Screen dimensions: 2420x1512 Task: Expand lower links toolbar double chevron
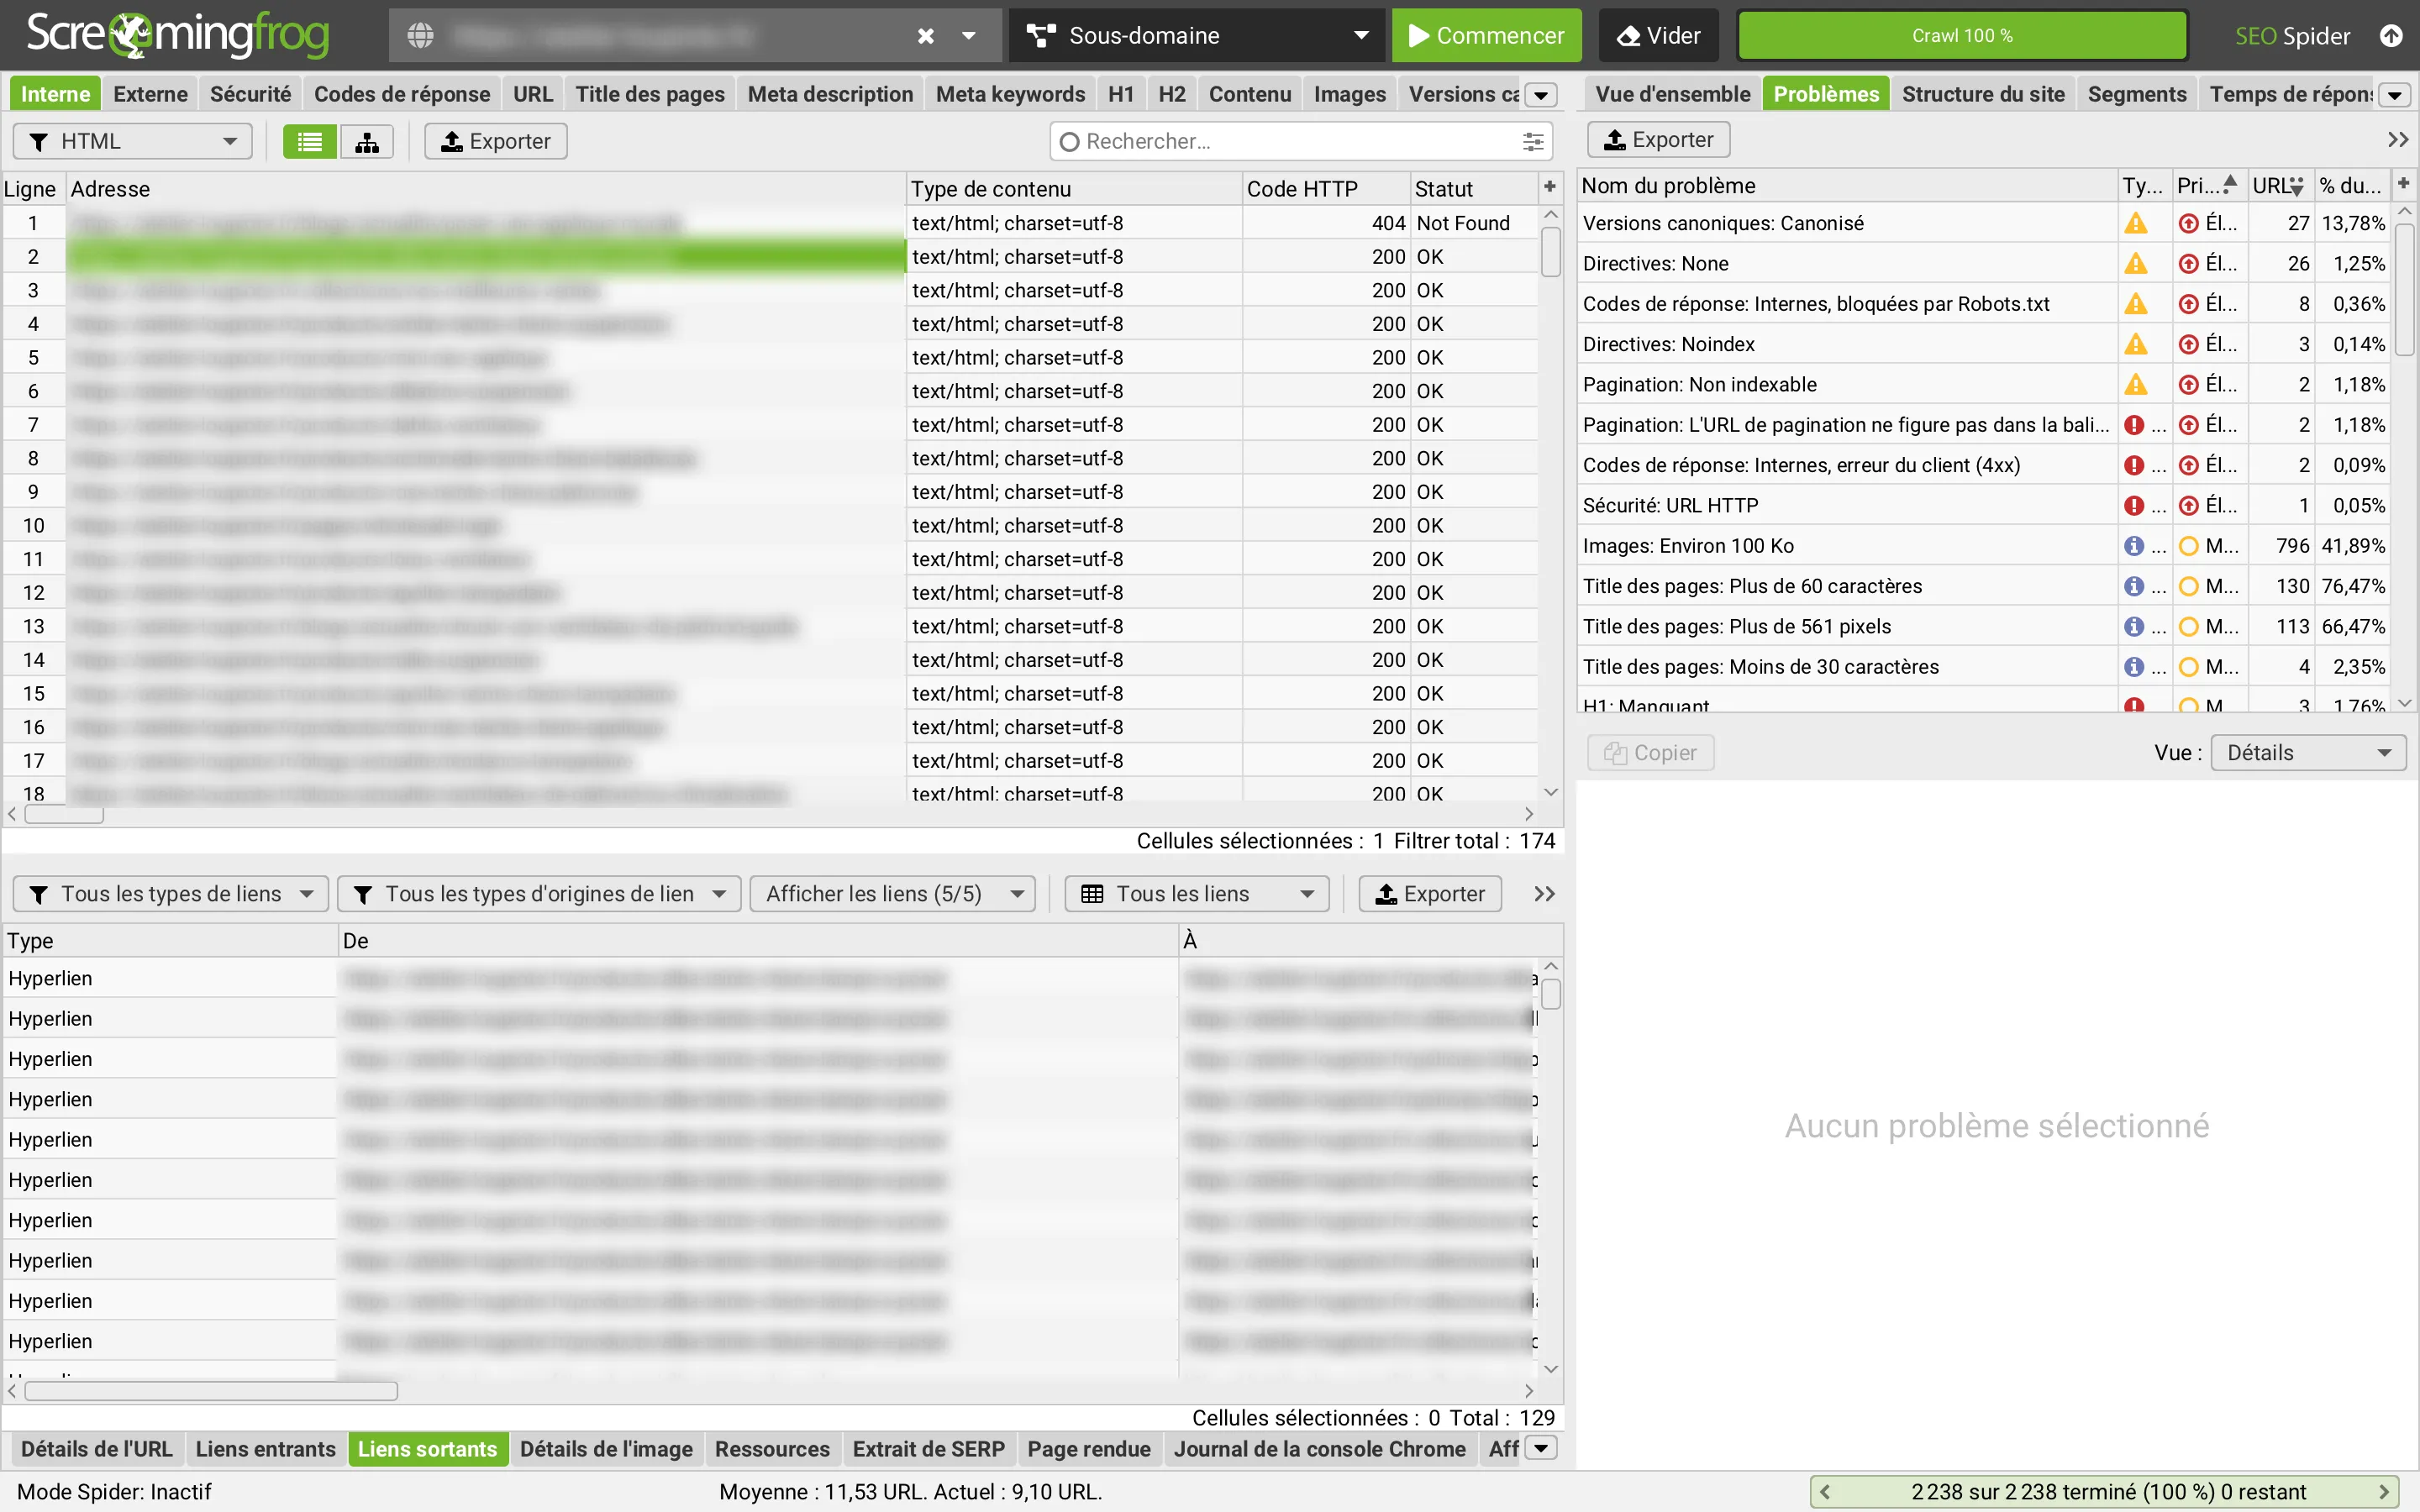(1545, 894)
